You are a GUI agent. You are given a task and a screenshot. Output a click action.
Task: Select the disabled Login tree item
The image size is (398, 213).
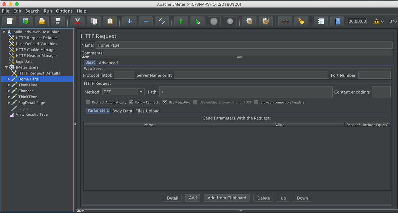[x=23, y=108]
